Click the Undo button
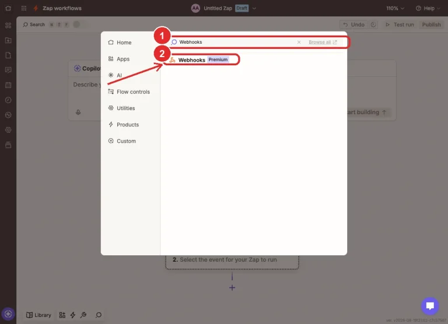Image resolution: width=448 pixels, height=324 pixels. click(x=353, y=24)
